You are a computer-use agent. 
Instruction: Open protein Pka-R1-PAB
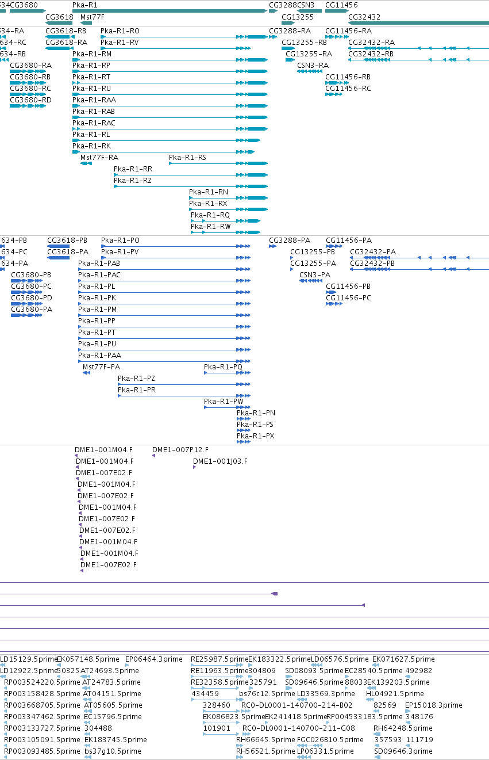coord(99,263)
